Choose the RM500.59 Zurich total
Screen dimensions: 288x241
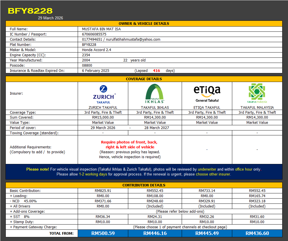click(x=103, y=233)
